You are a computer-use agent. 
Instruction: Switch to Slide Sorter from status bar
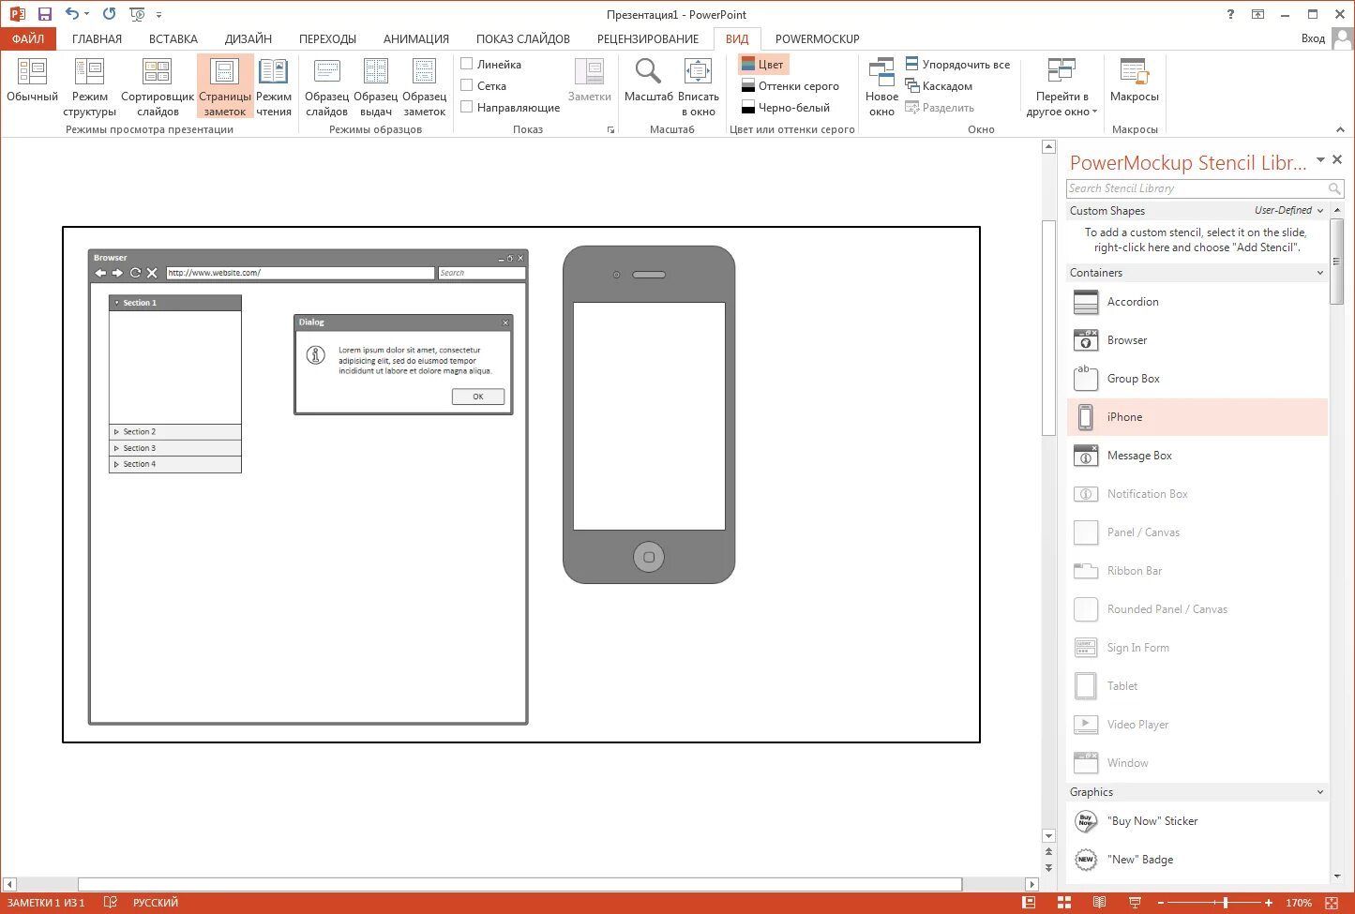click(1063, 903)
